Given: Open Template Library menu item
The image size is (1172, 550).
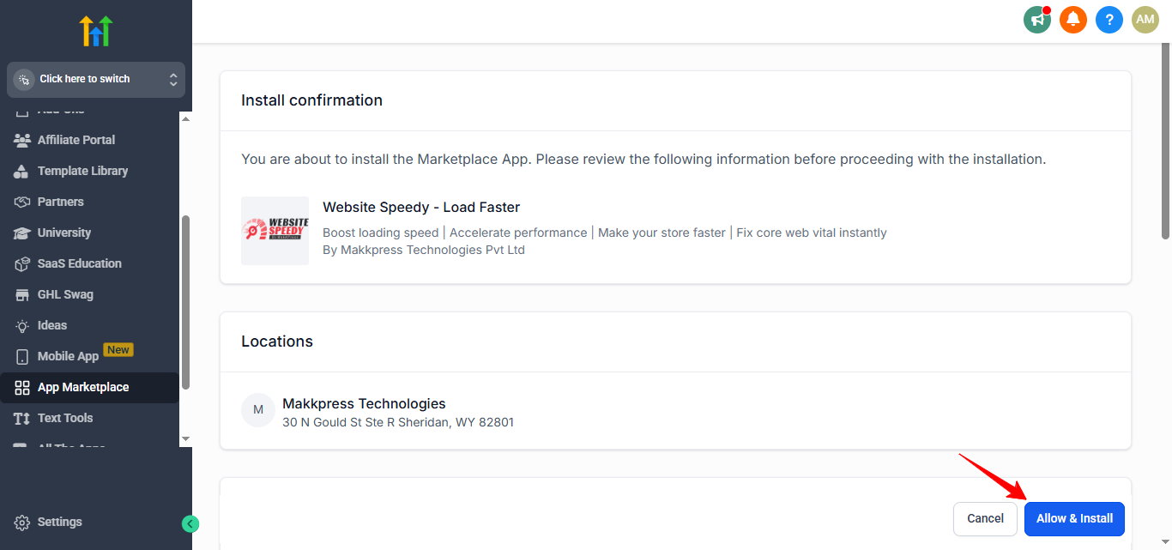Looking at the screenshot, I should 89,171.
